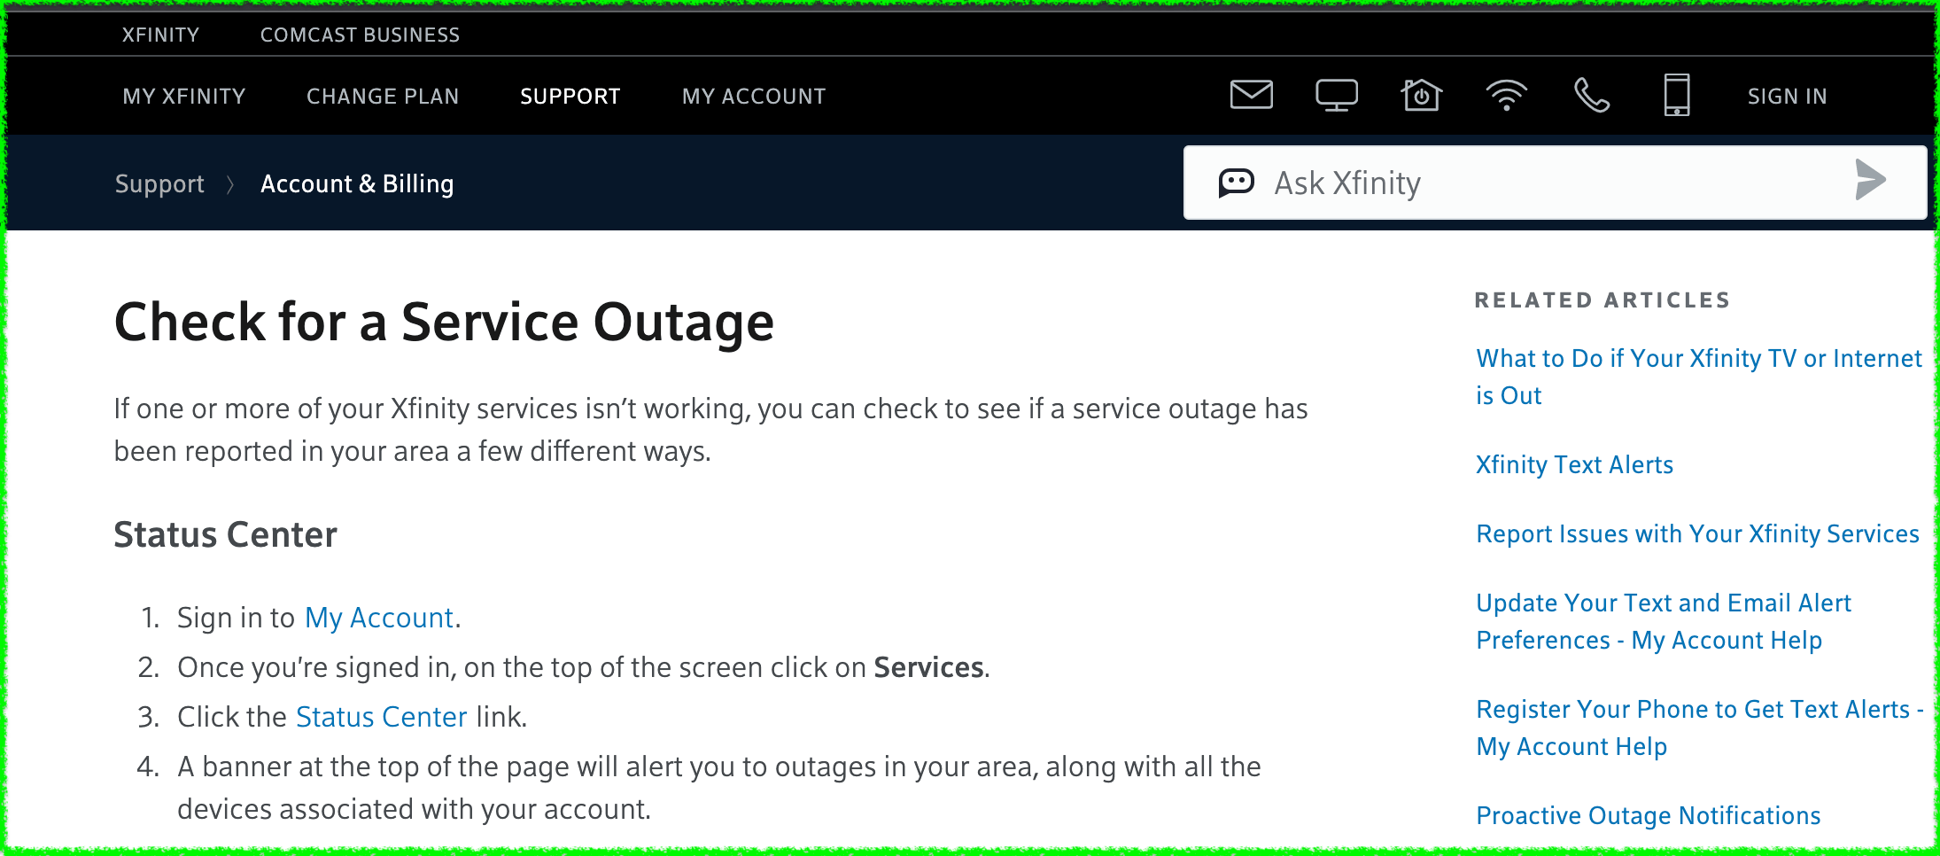Click the RELATED ARTICLES heading

(x=1602, y=300)
